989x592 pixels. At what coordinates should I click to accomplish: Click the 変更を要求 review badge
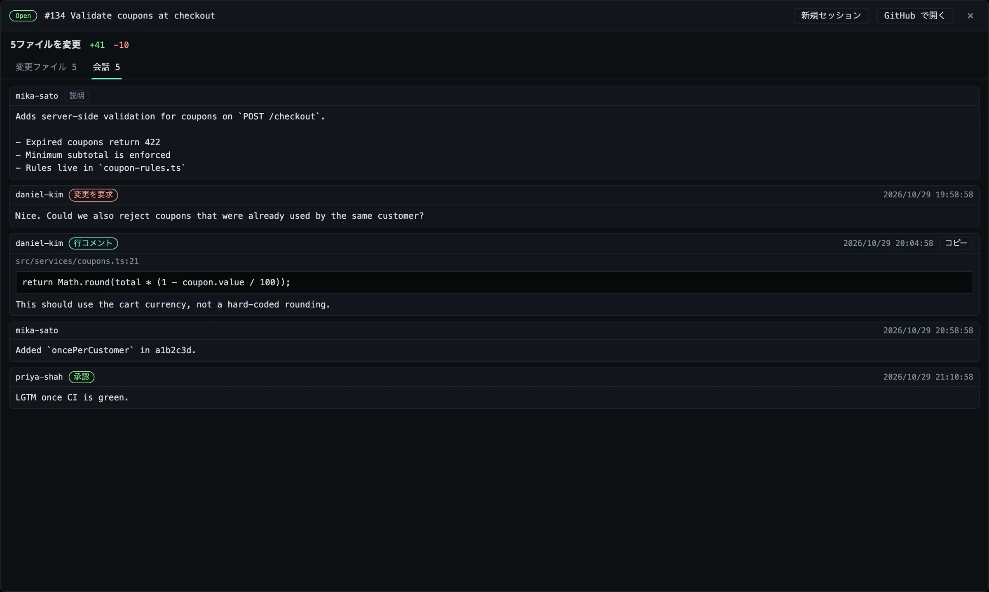point(93,195)
